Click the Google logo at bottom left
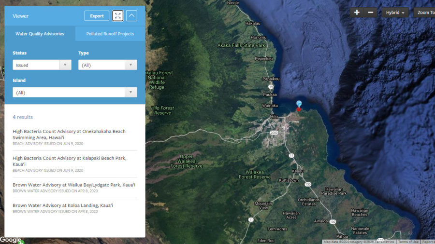Image resolution: width=435 pixels, height=244 pixels. pos(11,240)
